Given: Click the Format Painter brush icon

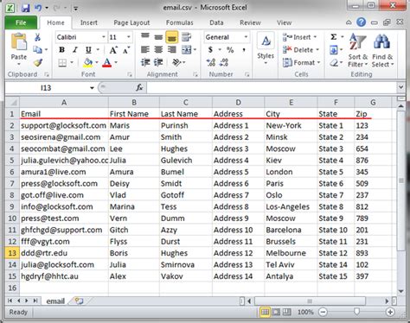Looking at the screenshot, I should 38,62.
